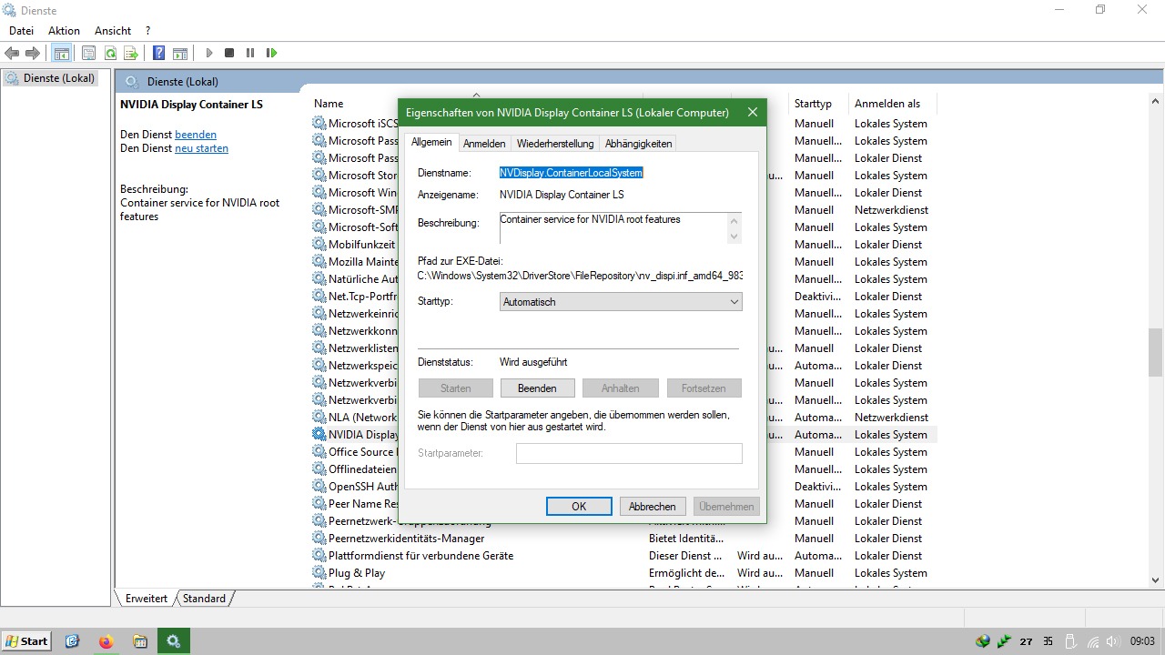Open the Datei menu
This screenshot has height=655, width=1165.
click(21, 31)
